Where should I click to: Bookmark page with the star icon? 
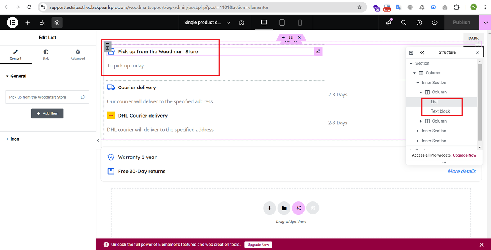pos(359,7)
